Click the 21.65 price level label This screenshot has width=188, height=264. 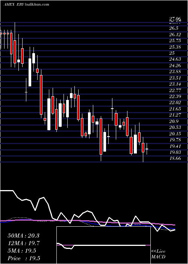pos(175,109)
